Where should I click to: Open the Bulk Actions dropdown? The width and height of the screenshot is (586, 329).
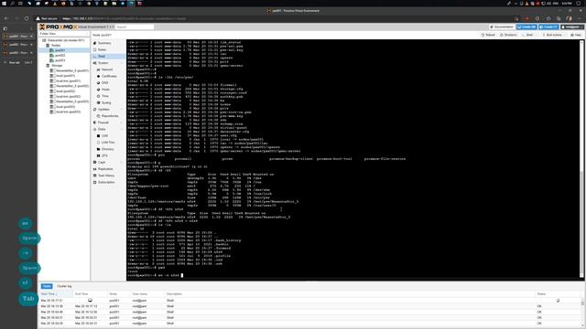tap(554, 35)
